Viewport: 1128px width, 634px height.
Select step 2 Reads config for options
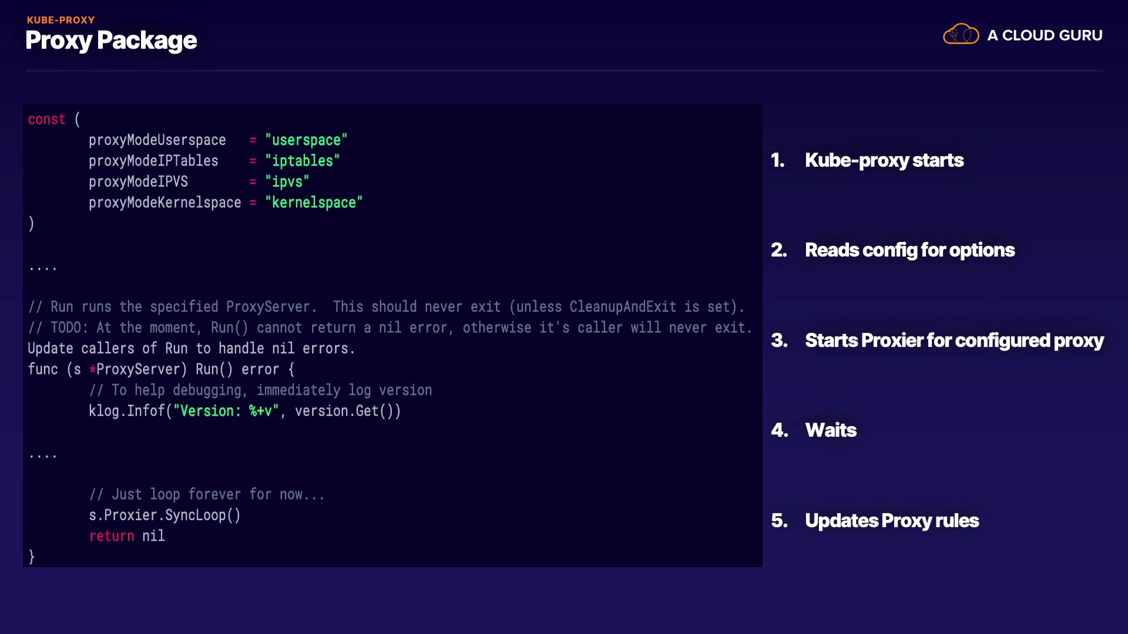coord(909,250)
